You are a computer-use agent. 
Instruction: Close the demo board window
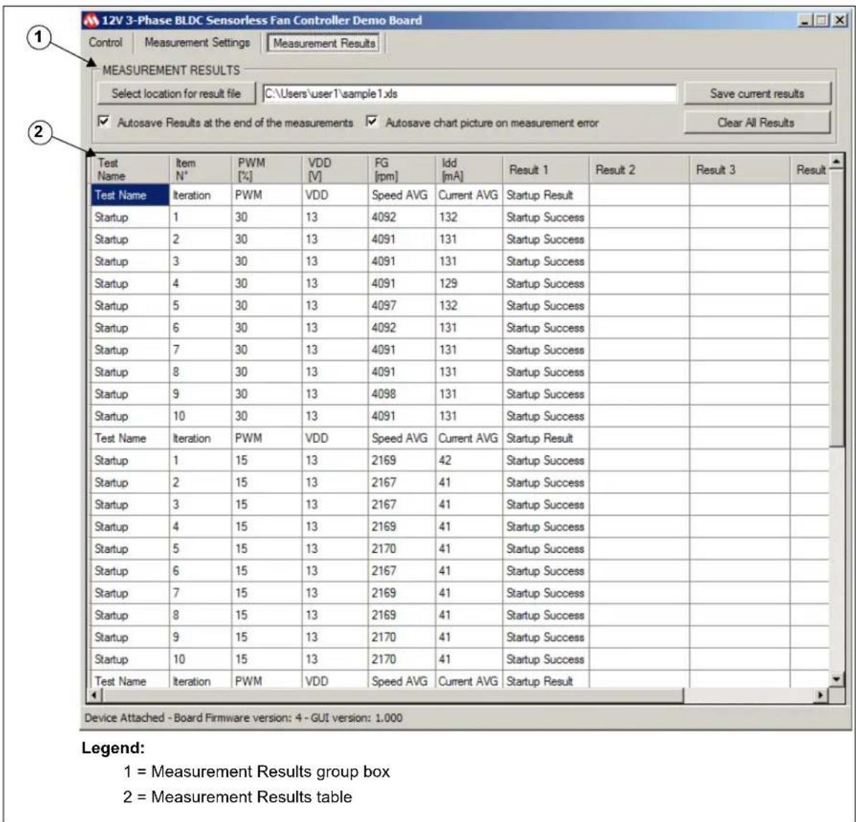coord(839,21)
